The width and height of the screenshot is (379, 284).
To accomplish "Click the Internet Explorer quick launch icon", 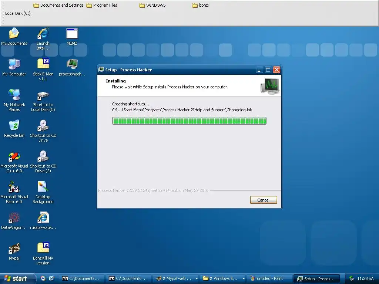I will pos(51,278).
